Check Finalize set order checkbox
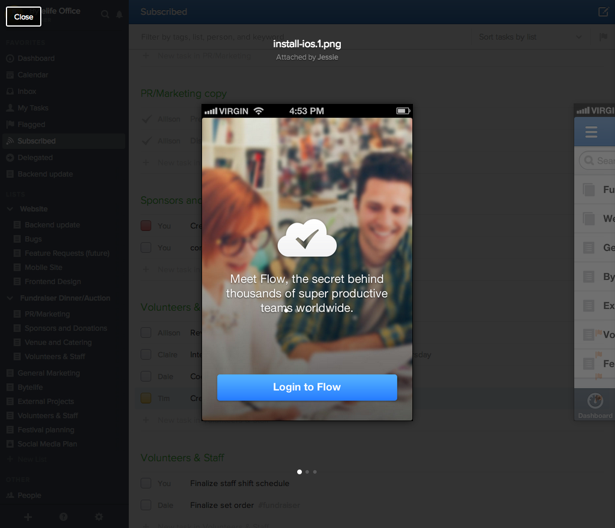 (x=146, y=506)
